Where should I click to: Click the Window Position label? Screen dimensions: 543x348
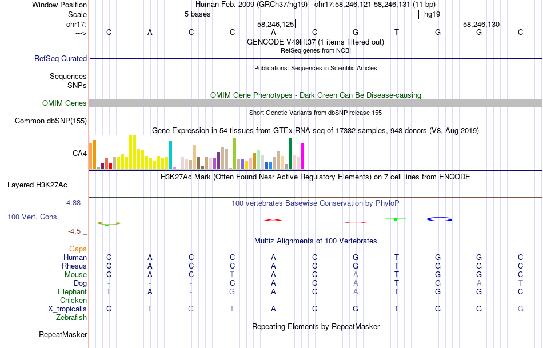pyautogui.click(x=59, y=5)
